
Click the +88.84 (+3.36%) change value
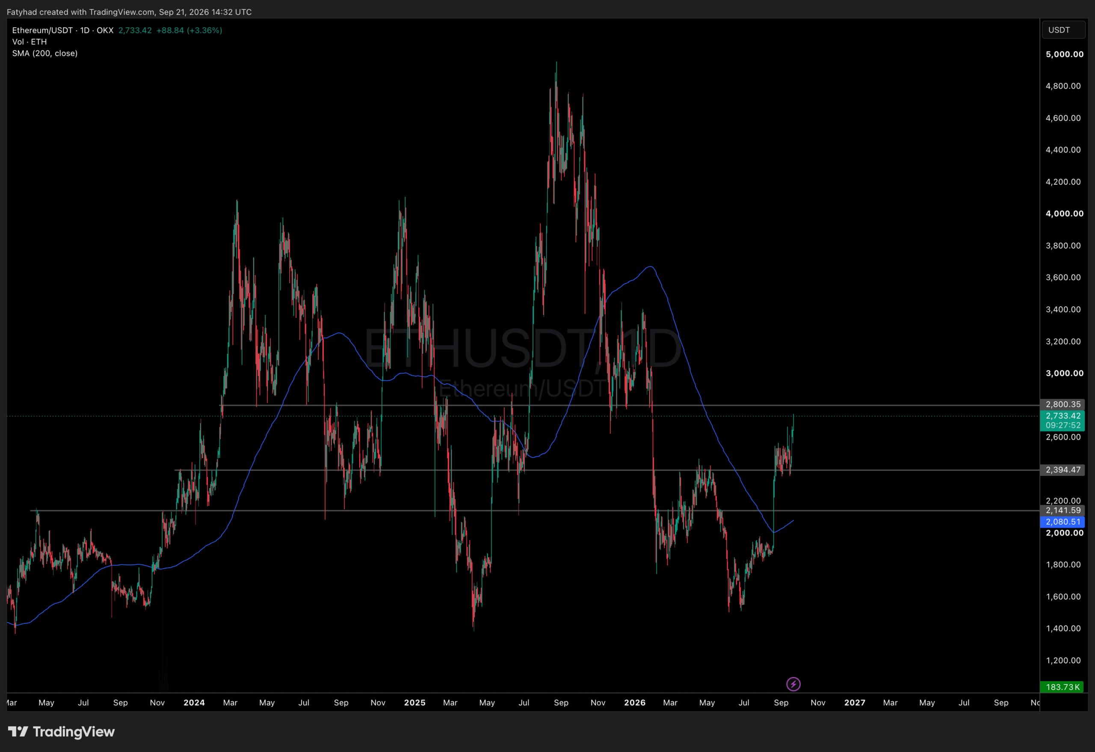(189, 30)
